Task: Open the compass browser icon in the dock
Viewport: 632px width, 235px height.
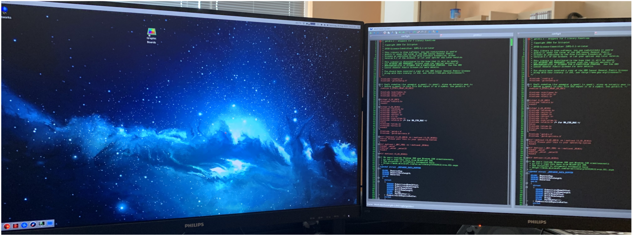Action: [33, 225]
